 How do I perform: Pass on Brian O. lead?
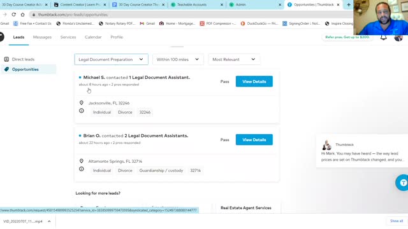(224, 140)
